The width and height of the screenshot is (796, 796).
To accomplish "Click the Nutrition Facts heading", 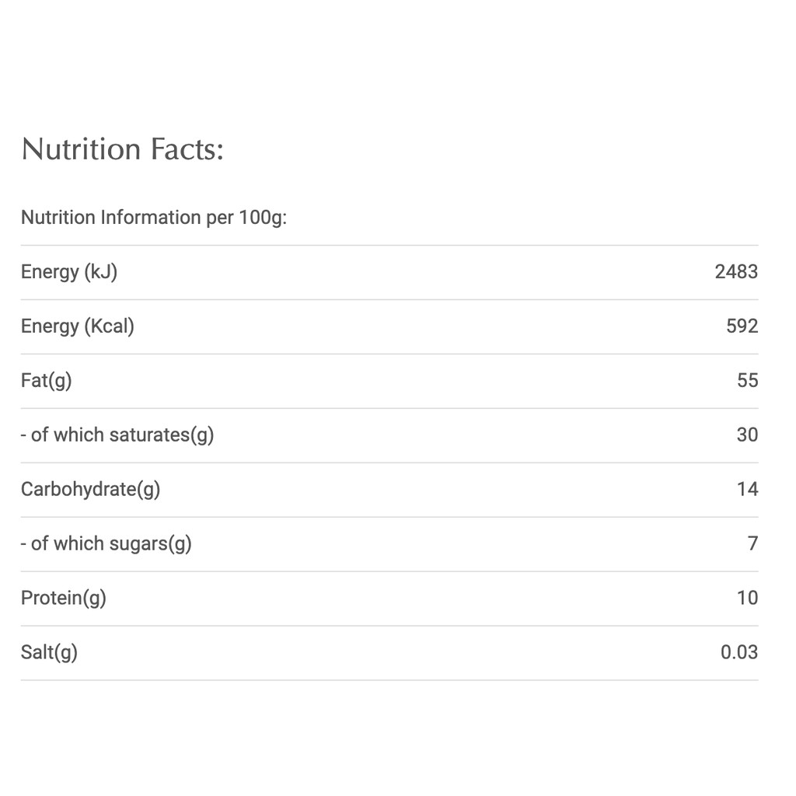I will 122,149.
